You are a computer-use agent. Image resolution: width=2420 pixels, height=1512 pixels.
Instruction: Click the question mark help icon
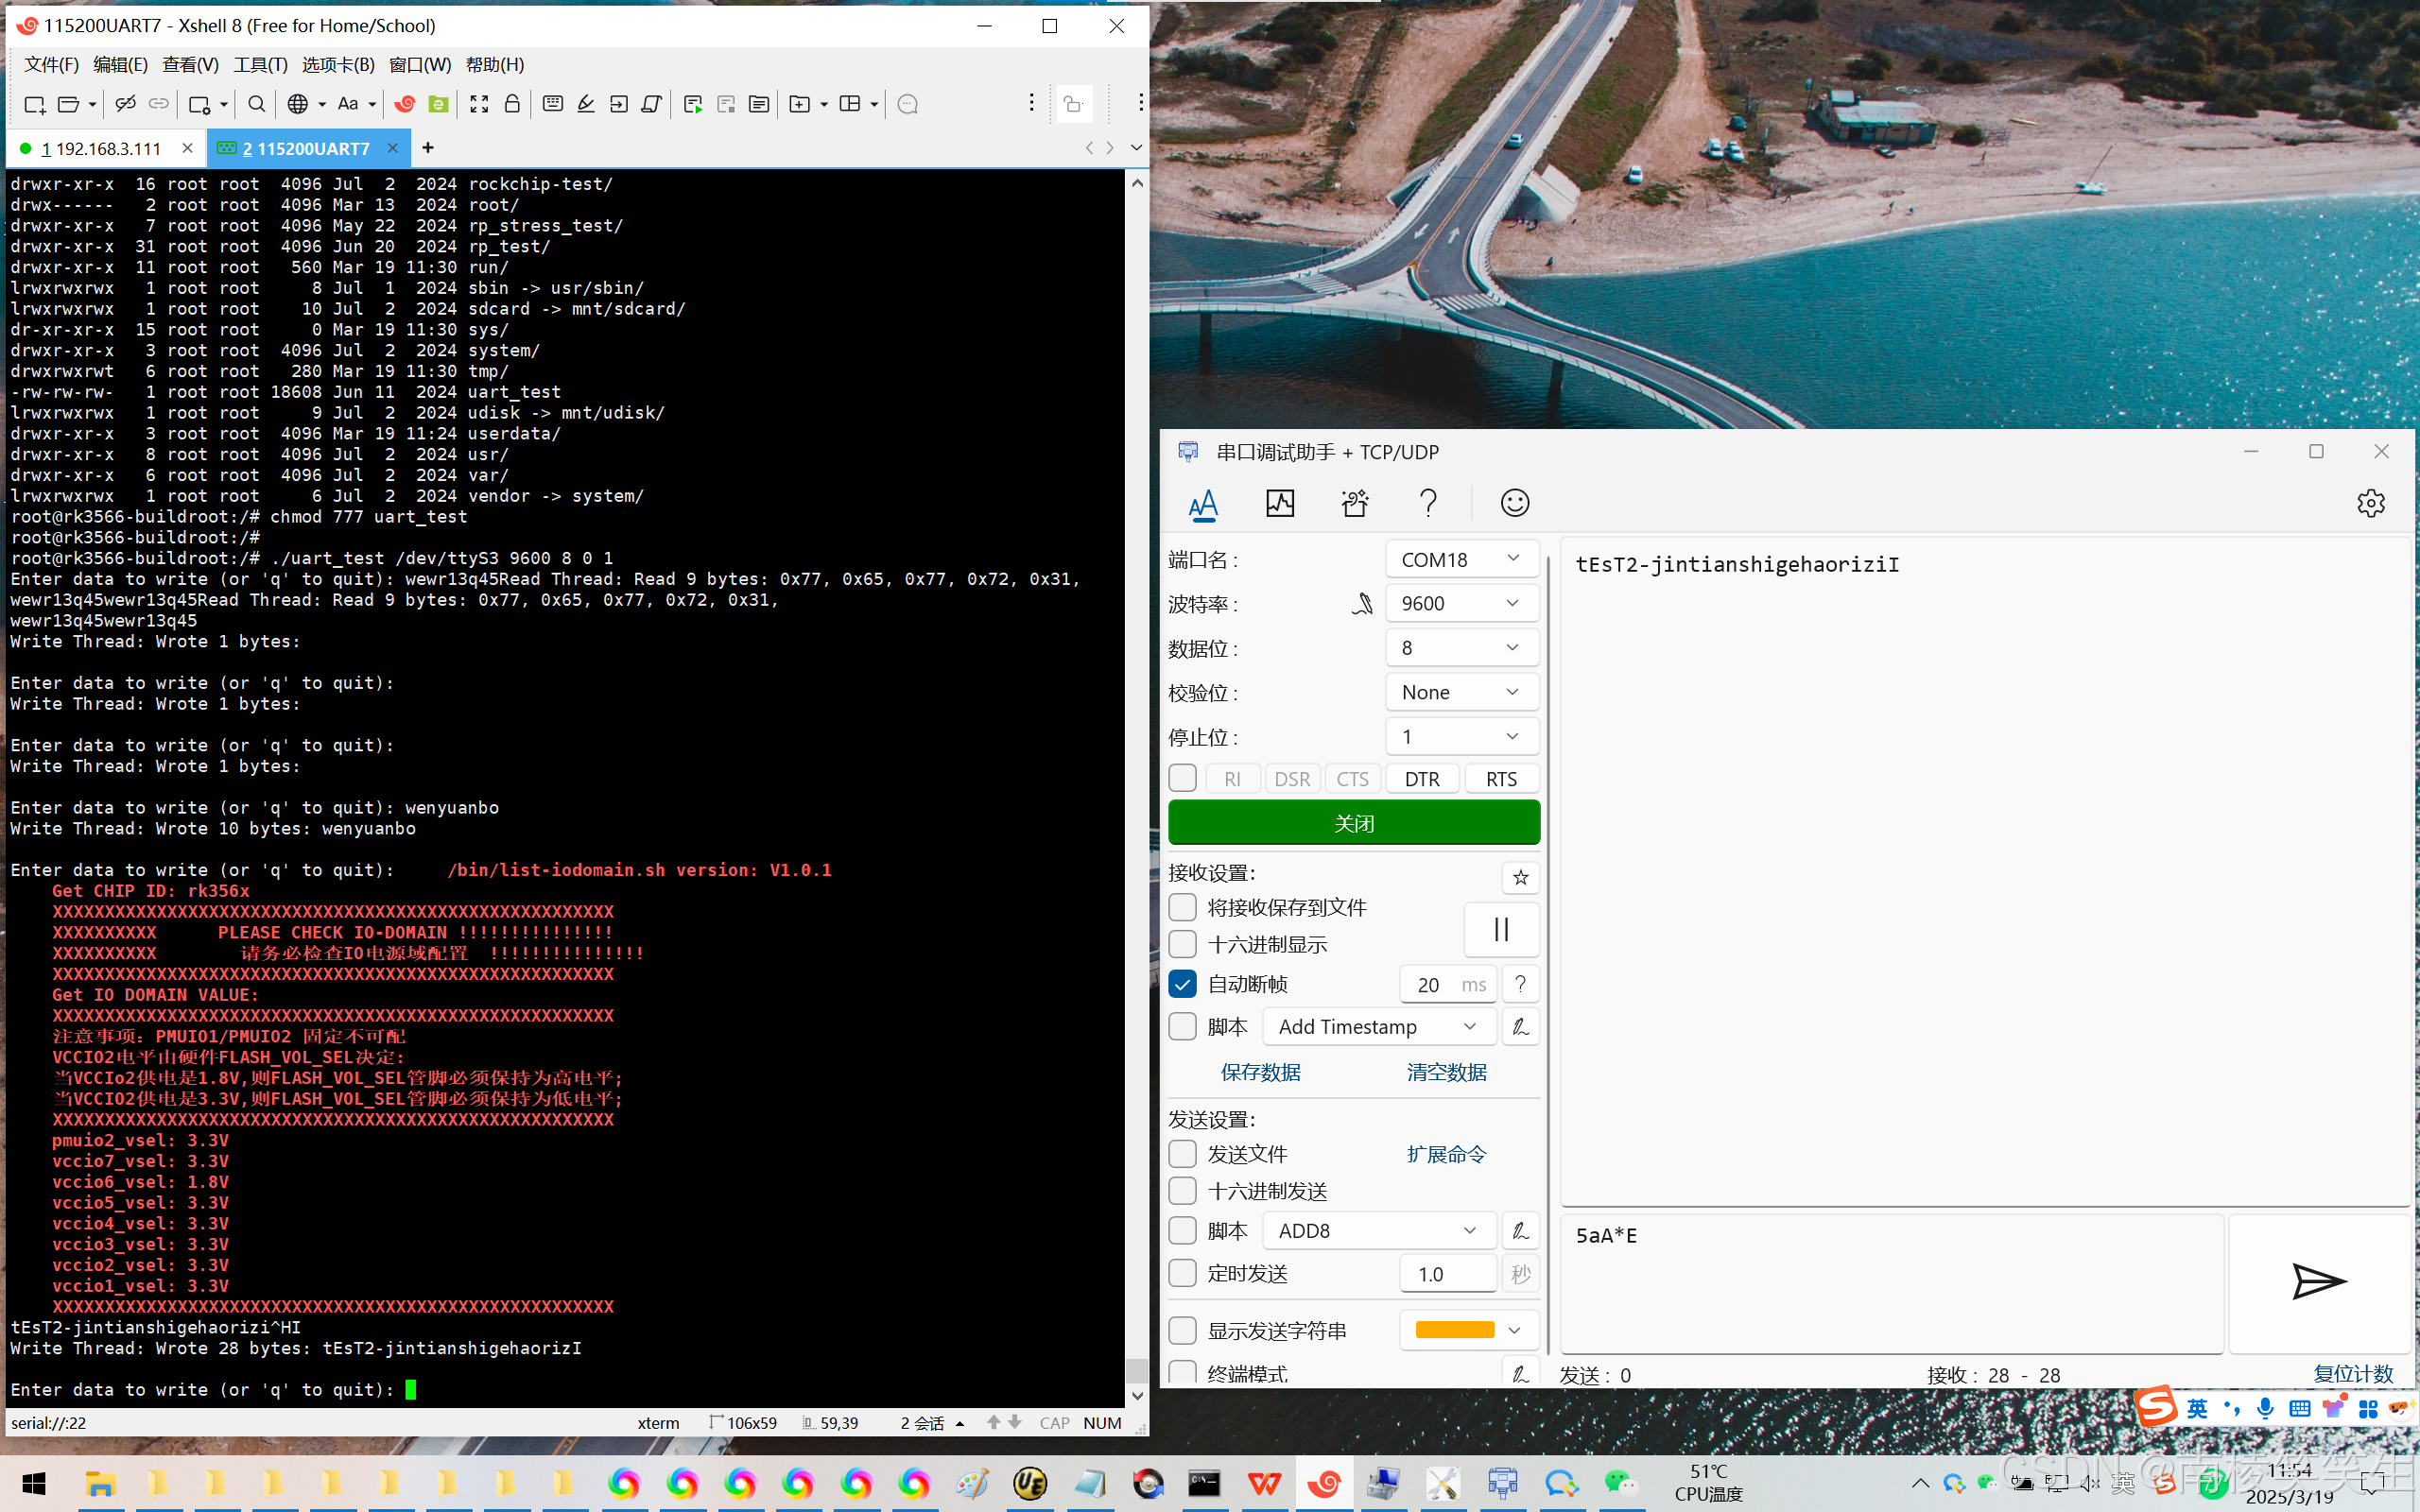tap(1428, 503)
